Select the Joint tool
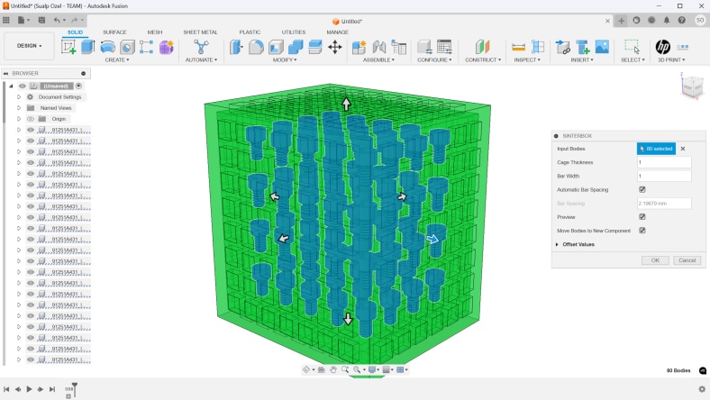The image size is (710, 400). click(x=379, y=47)
